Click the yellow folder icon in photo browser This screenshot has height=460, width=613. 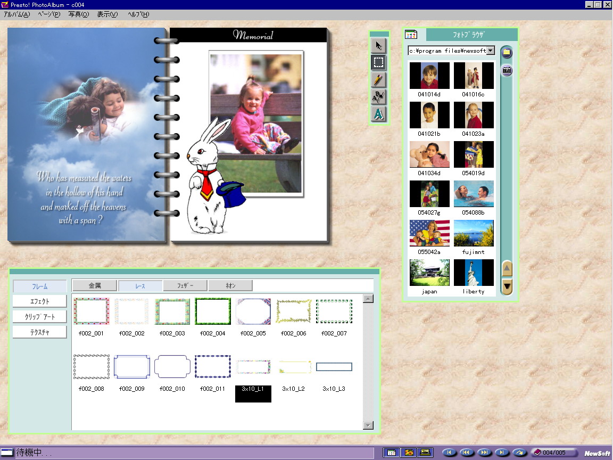click(507, 52)
